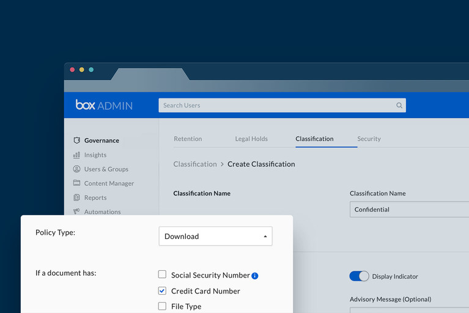Click the Automations icon in sidebar
The image size is (469, 313).
click(76, 212)
